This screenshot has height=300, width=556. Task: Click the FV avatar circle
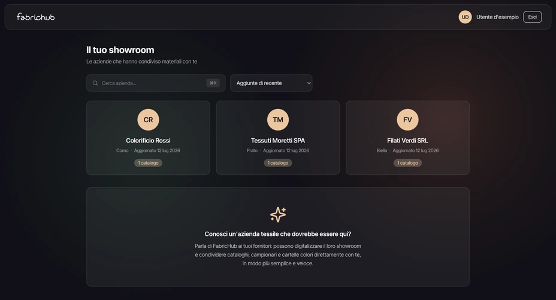tap(407, 120)
